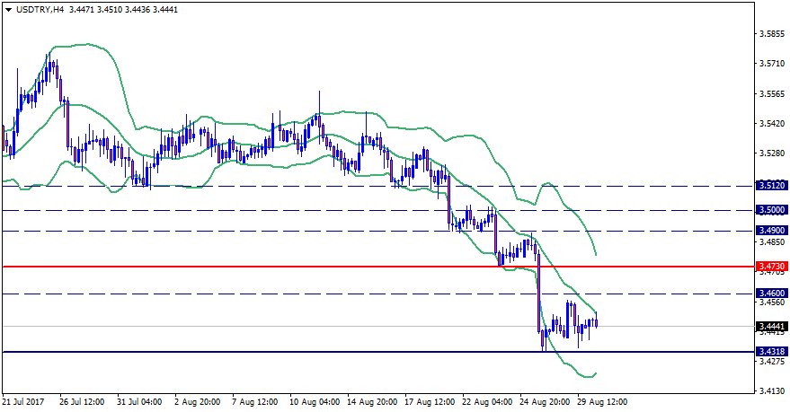The height and width of the screenshot is (412, 790).
Task: Click the blue dashed line at 3.5000
Action: click(270, 210)
